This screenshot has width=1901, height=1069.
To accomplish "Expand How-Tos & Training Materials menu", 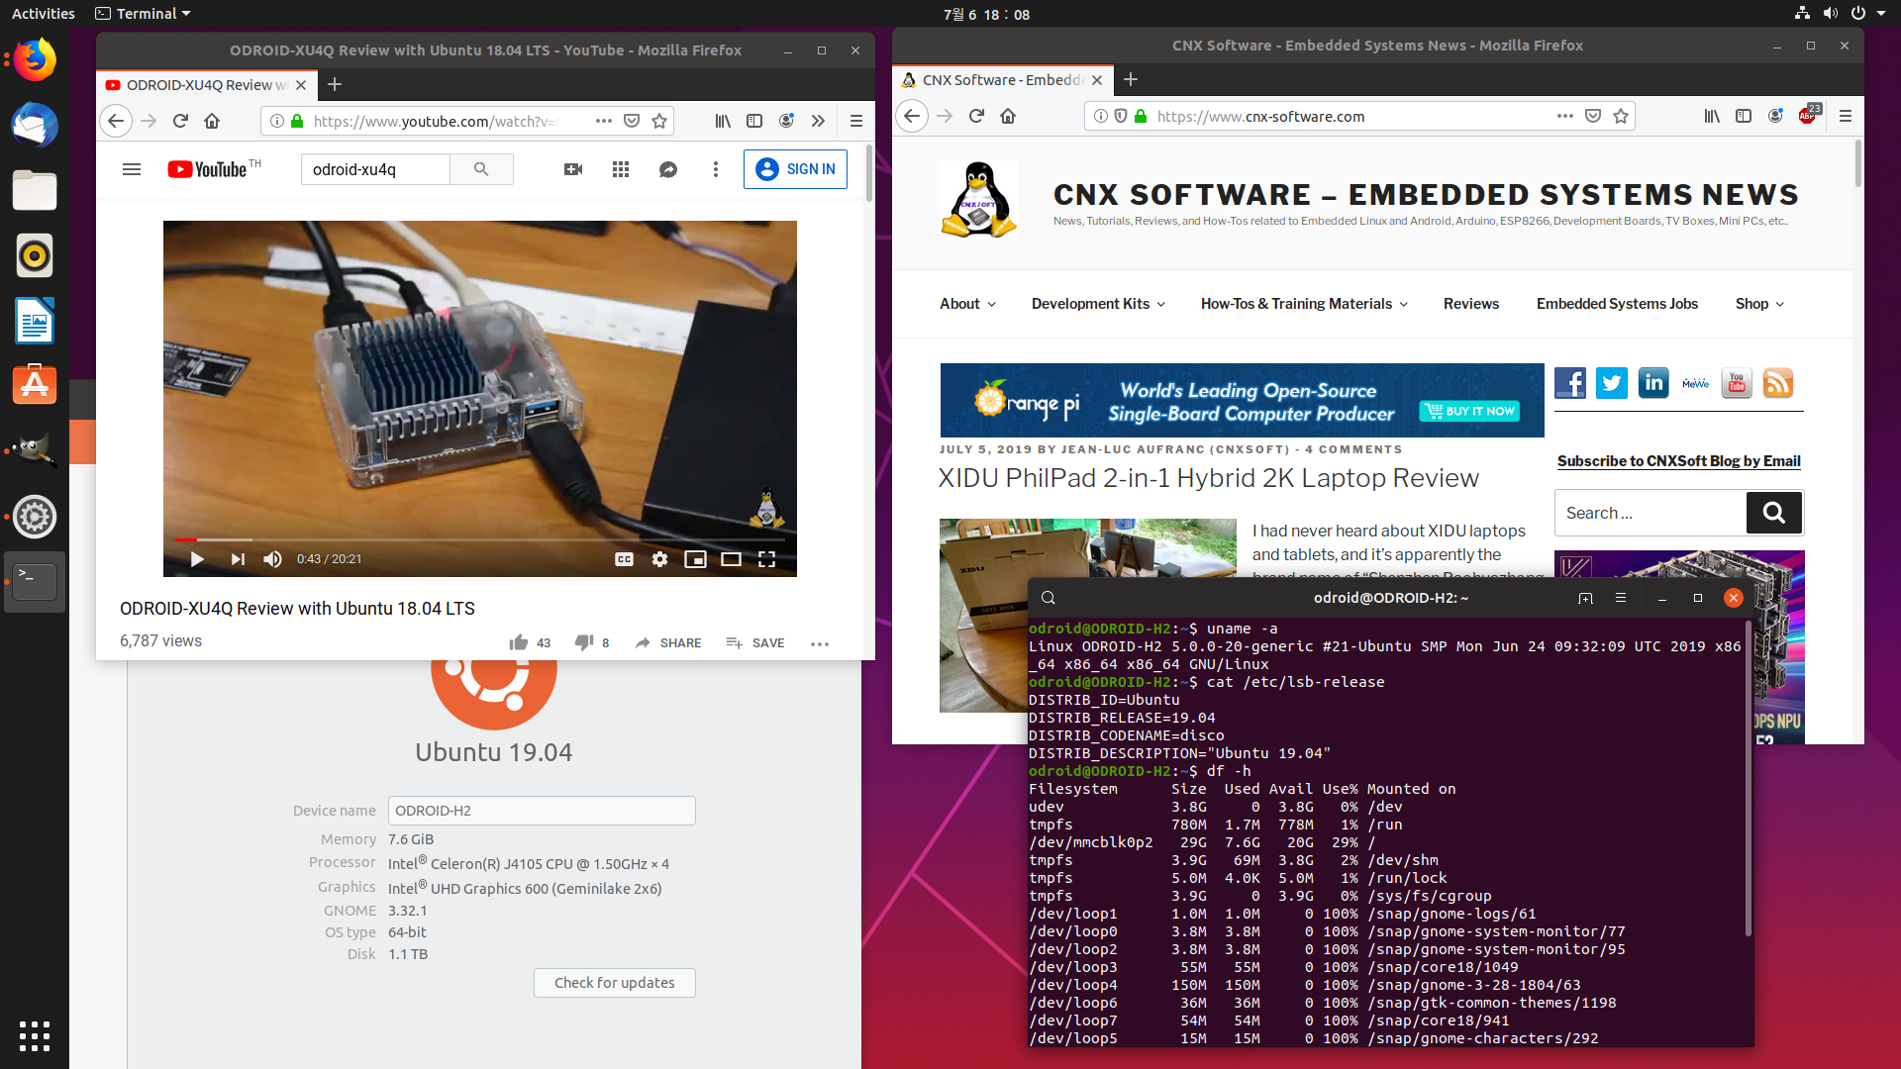I will tap(1304, 304).
